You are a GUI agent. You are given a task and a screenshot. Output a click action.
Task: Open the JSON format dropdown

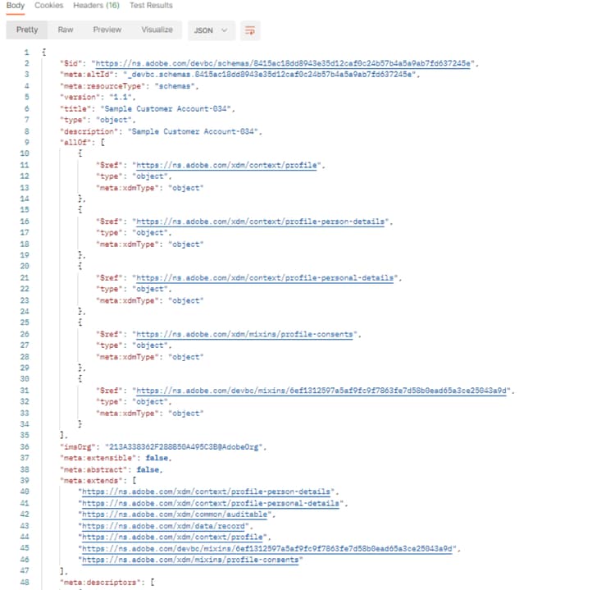pyautogui.click(x=211, y=30)
